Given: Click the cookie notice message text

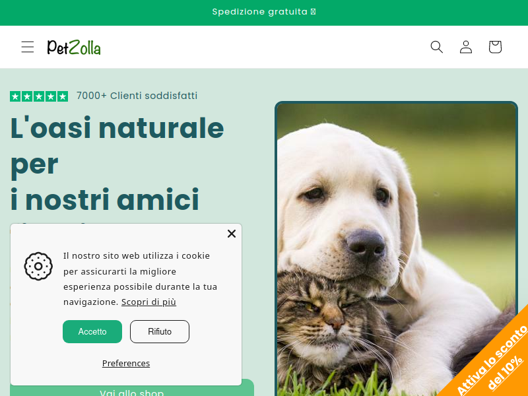Looking at the screenshot, I should pos(140,279).
